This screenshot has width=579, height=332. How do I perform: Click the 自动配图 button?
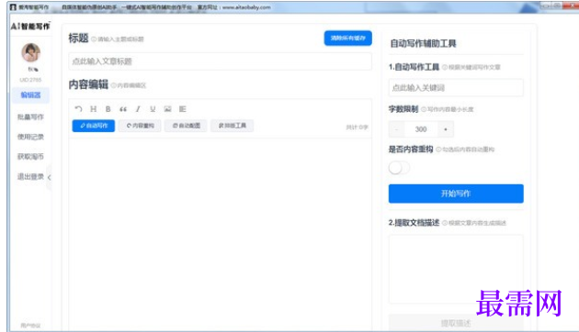pyautogui.click(x=186, y=126)
